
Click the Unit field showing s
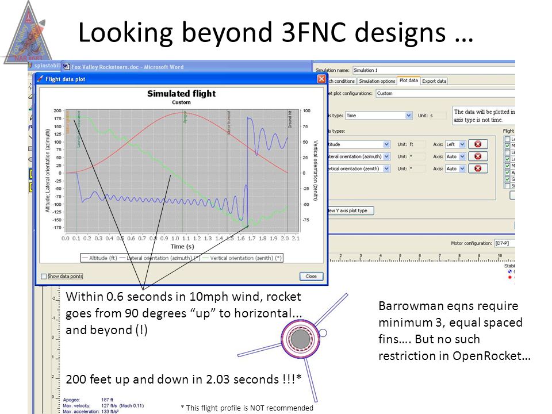pos(438,116)
